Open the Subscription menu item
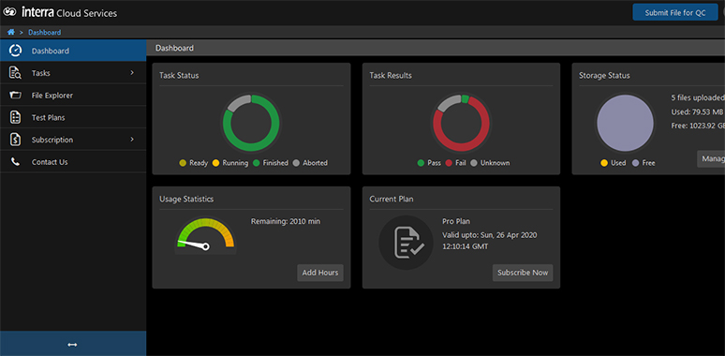The height and width of the screenshot is (356, 725). 73,140
